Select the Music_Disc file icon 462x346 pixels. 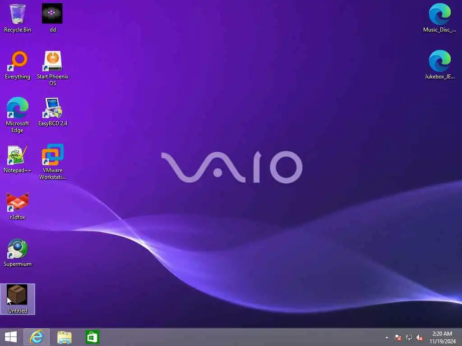[x=439, y=18]
